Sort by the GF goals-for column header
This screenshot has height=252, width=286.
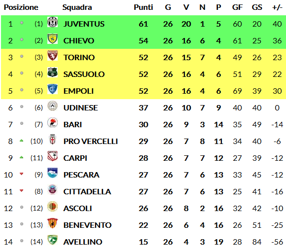pyautogui.click(x=237, y=7)
